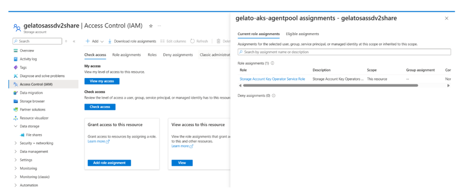Sort by the Role column header
461x193 pixels.
(x=243, y=70)
